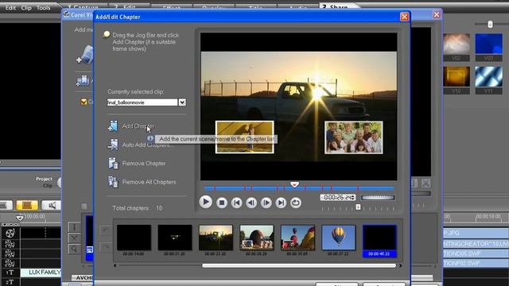
Task: Step forward one frame with Next Frame
Action: 266,203
